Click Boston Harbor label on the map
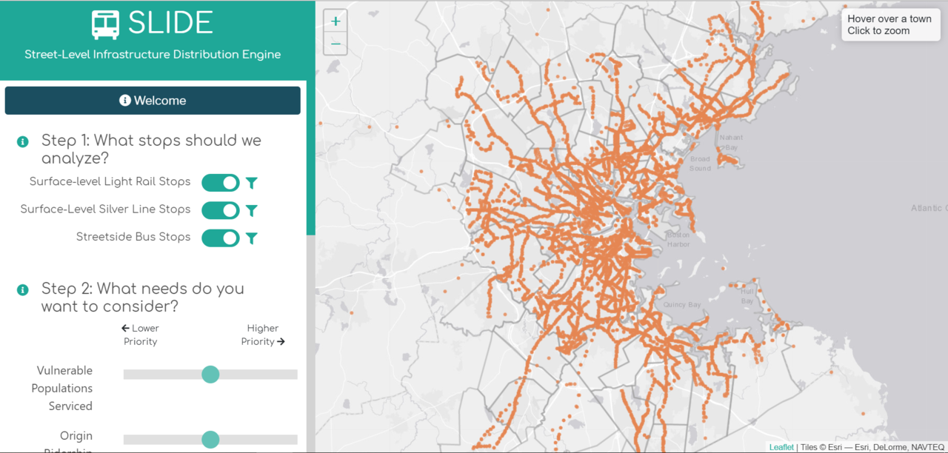Screen dimensions: 948x453 tap(677, 239)
